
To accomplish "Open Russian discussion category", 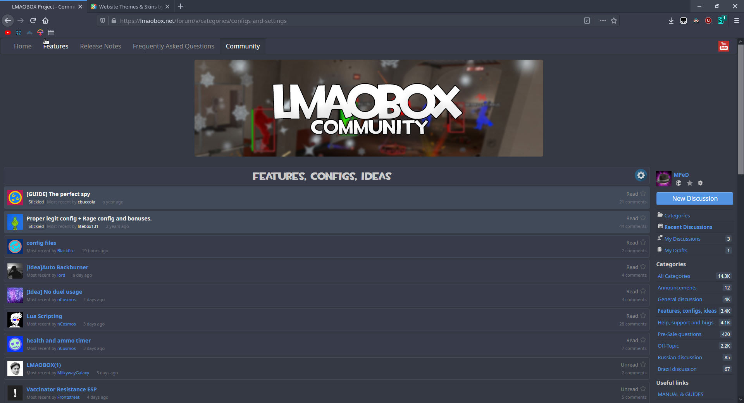I will [x=679, y=357].
